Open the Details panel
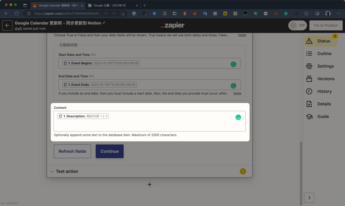The height and width of the screenshot is (206, 345). coord(321,104)
